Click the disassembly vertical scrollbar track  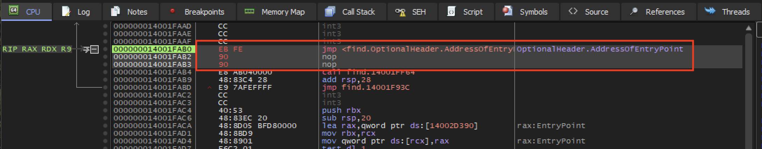pyautogui.click(x=749, y=91)
